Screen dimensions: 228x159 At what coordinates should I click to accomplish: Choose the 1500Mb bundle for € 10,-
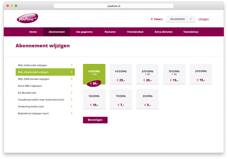94,99
